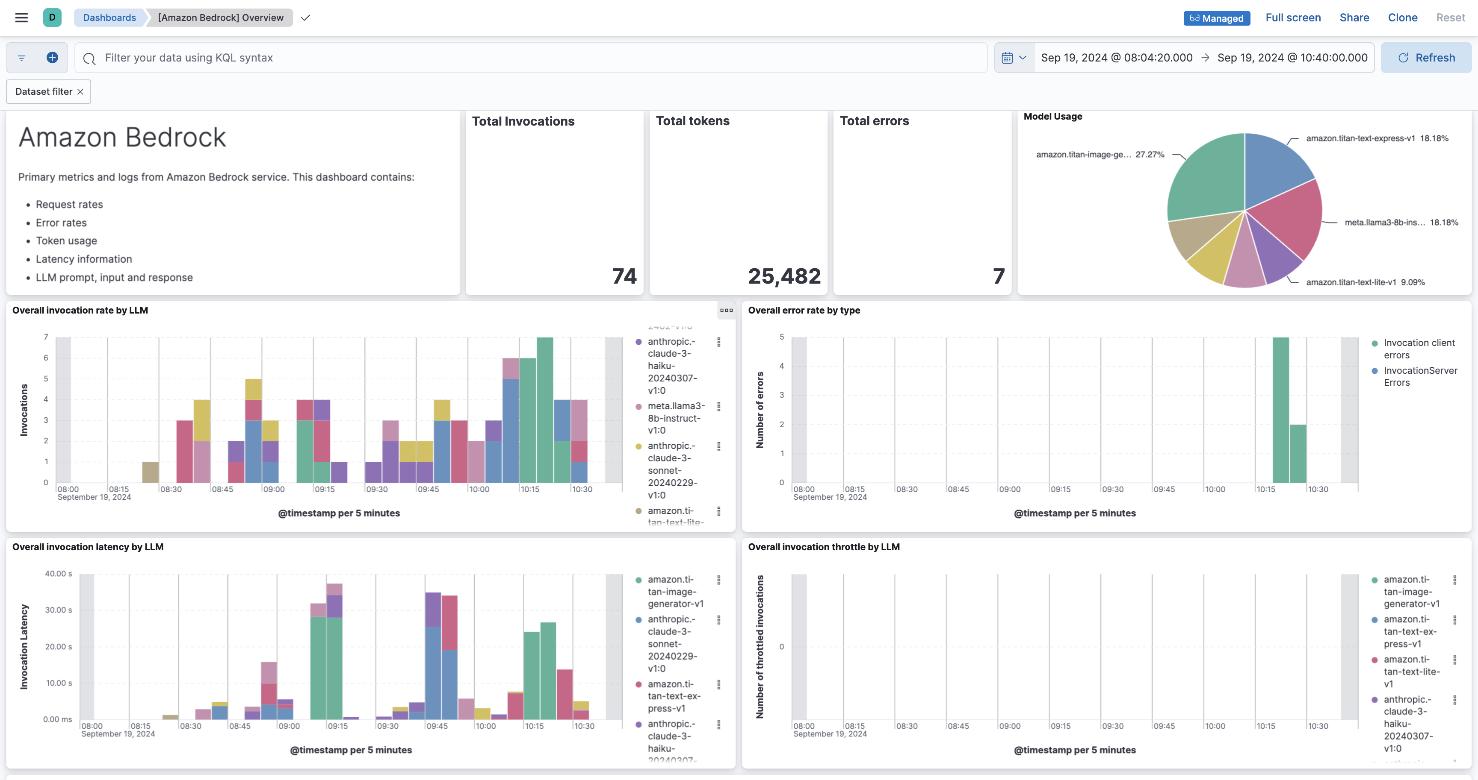The height and width of the screenshot is (780, 1478).
Task: Click the D space avatar icon
Action: [52, 18]
